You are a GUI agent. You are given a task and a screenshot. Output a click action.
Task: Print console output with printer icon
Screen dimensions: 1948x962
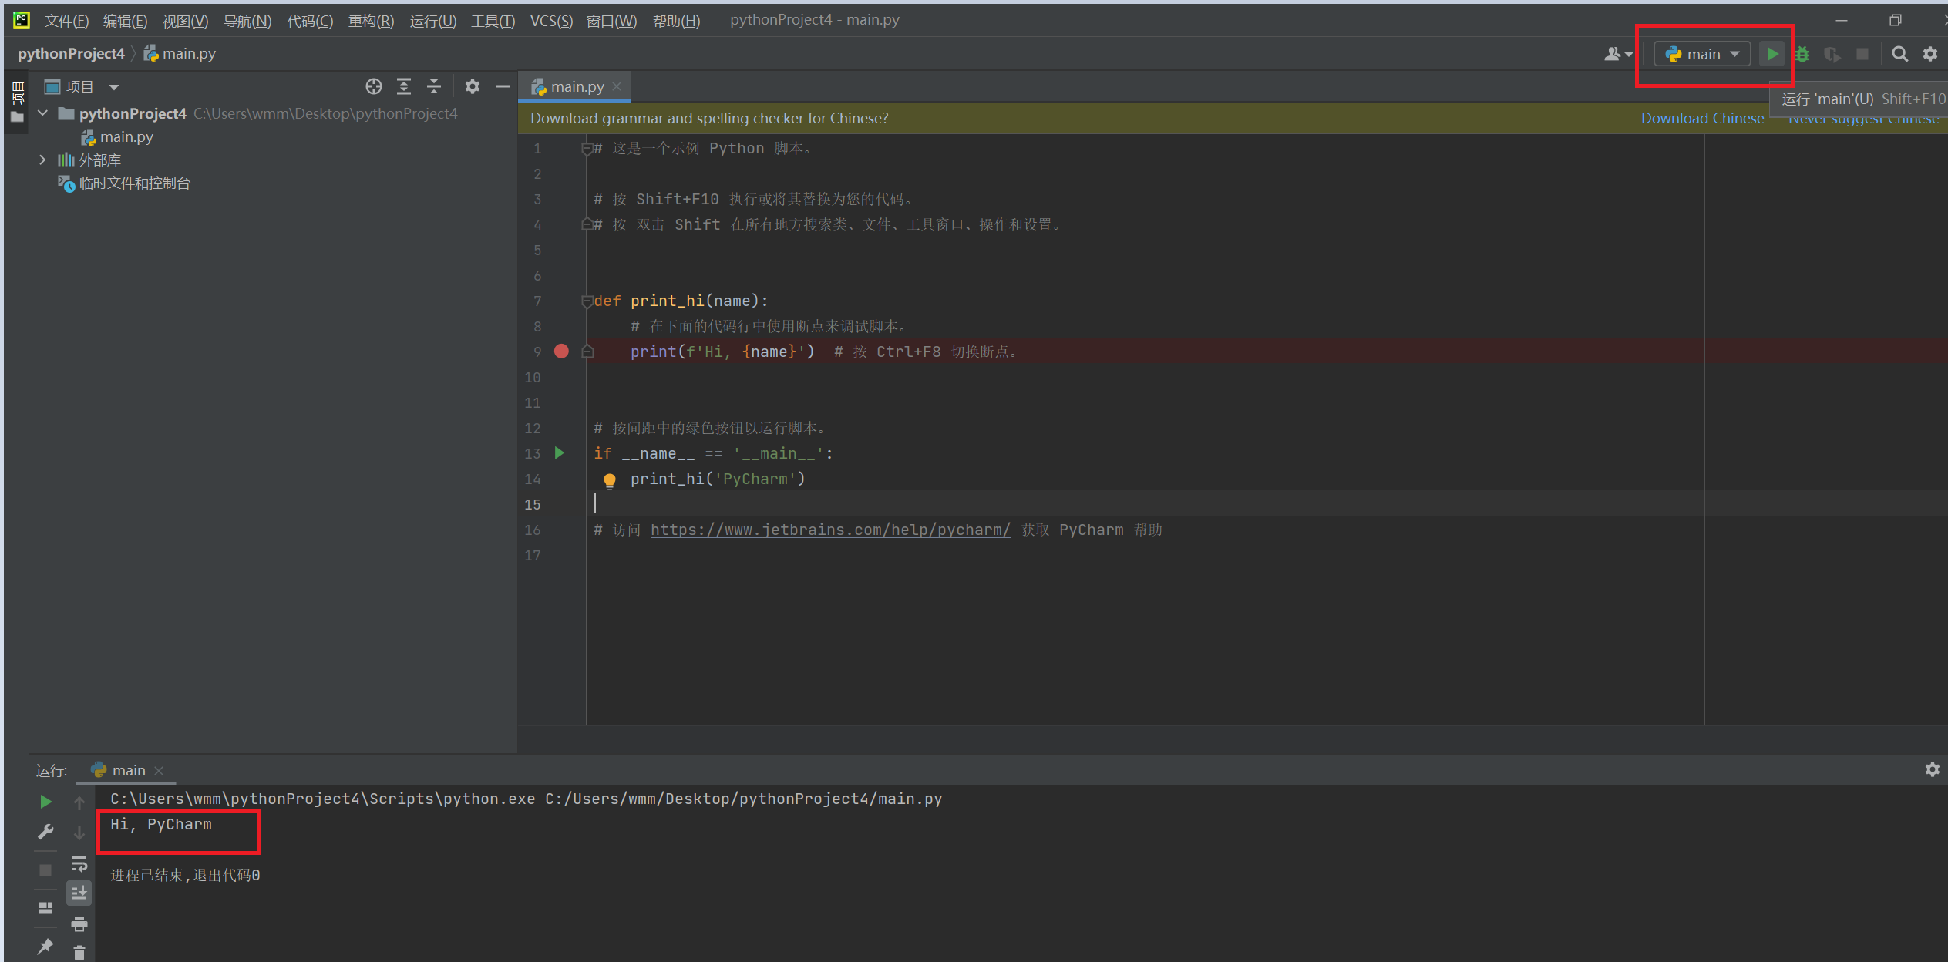coord(79,923)
